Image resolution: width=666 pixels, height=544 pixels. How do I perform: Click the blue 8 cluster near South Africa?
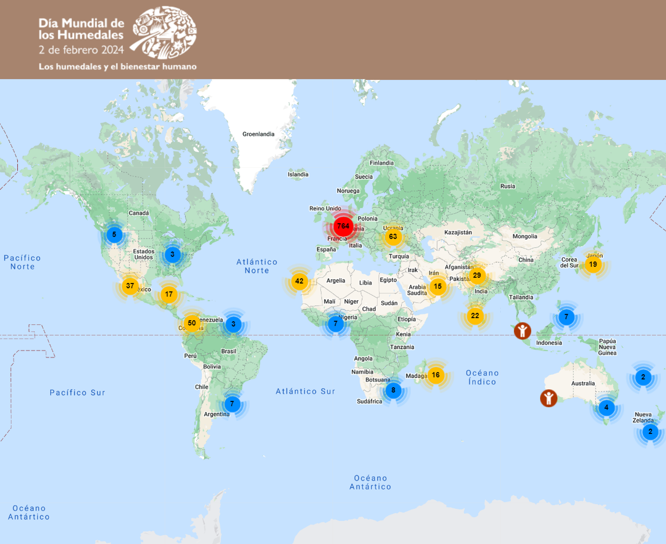click(393, 391)
